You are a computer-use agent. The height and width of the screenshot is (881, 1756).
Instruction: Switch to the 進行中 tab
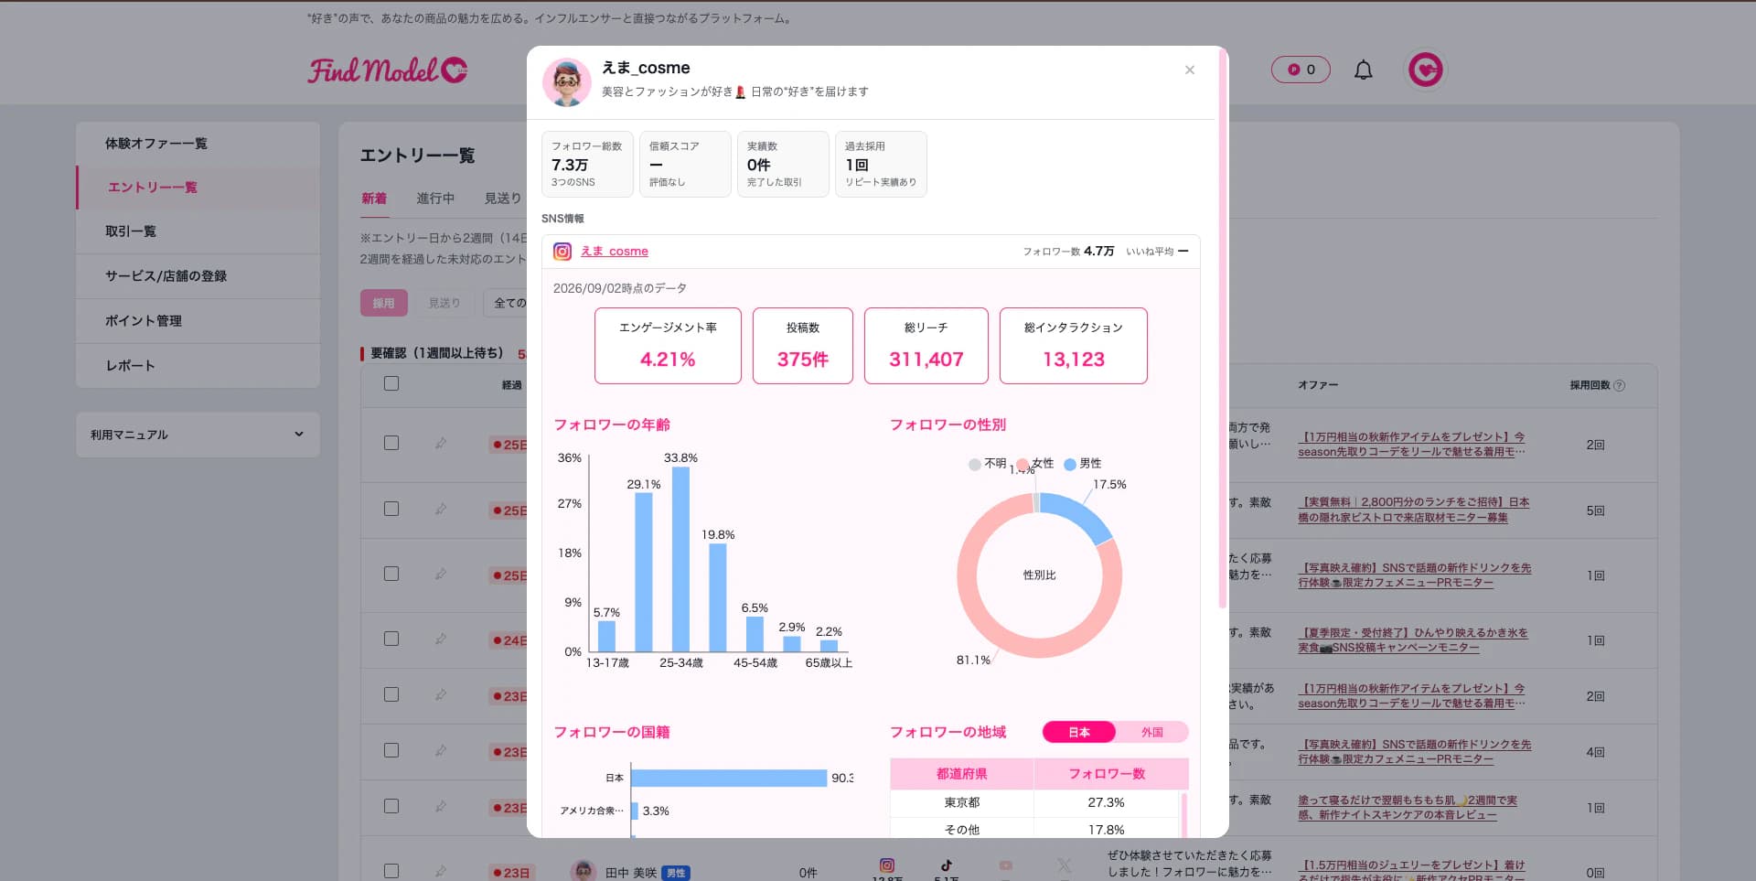pyautogui.click(x=435, y=199)
